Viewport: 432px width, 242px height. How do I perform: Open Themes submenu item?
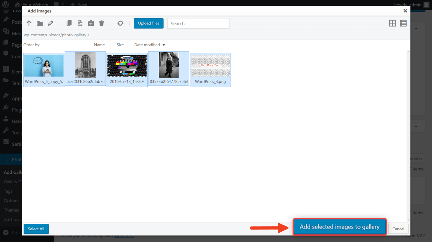(11, 210)
